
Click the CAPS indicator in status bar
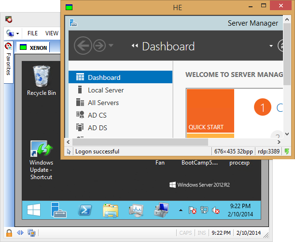coord(185,233)
